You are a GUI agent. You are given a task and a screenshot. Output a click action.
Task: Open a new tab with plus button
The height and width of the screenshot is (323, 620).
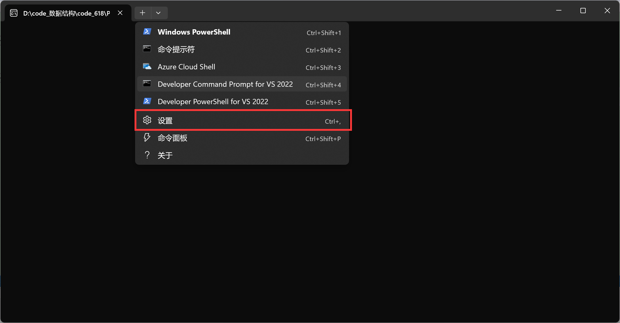[x=142, y=13]
